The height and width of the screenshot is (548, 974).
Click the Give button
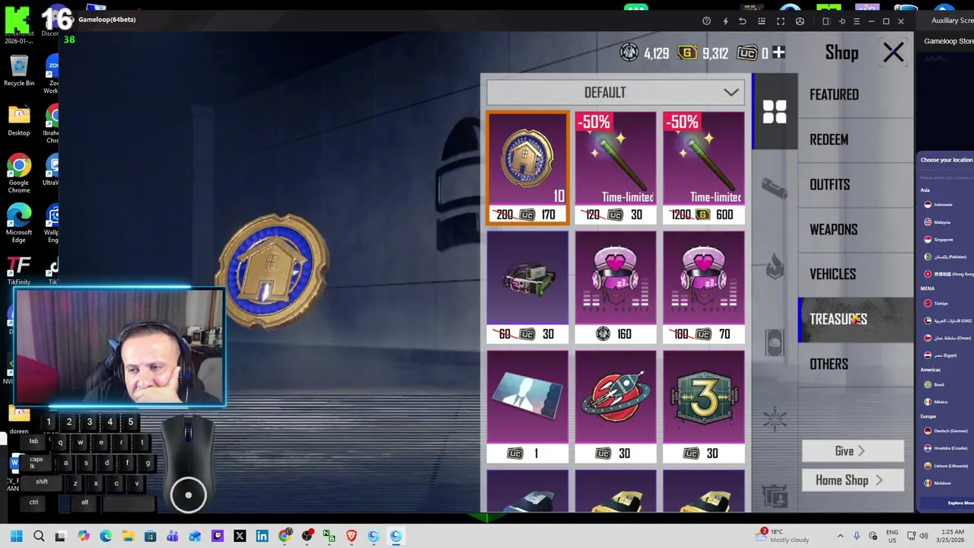852,451
